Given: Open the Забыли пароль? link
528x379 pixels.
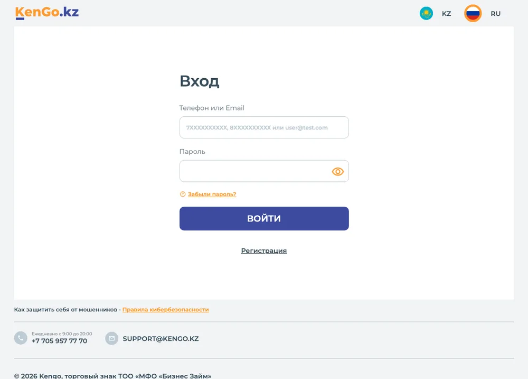Looking at the screenshot, I should [x=212, y=194].
